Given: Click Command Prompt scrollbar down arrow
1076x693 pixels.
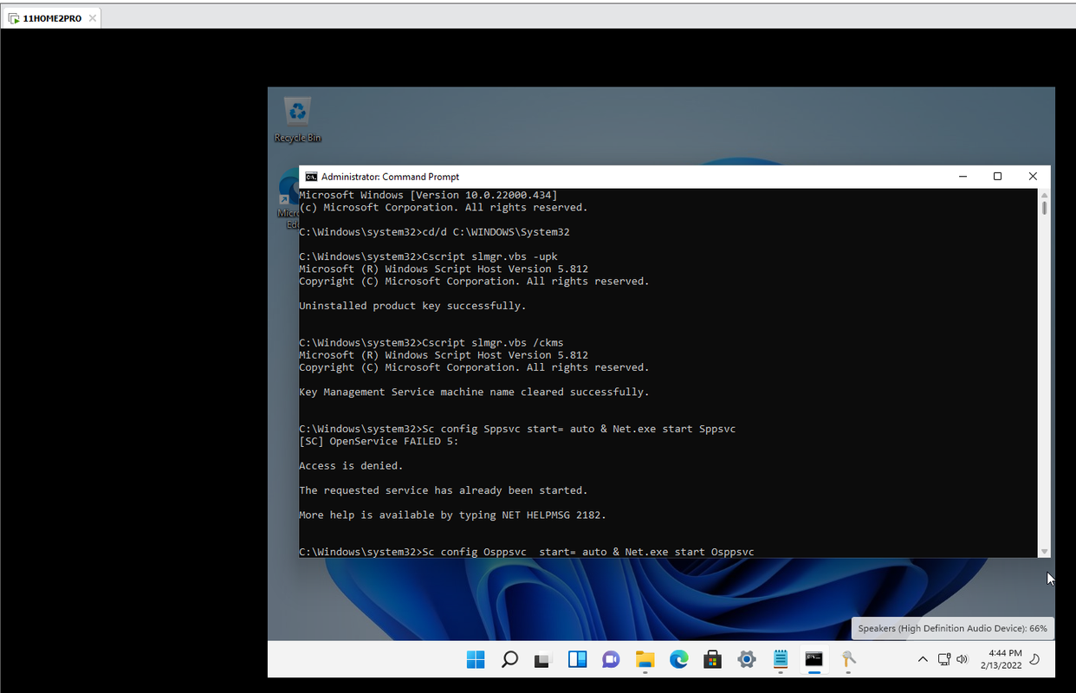Looking at the screenshot, I should (1044, 552).
